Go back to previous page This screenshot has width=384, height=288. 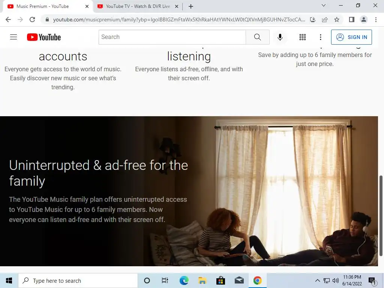pos(8,19)
